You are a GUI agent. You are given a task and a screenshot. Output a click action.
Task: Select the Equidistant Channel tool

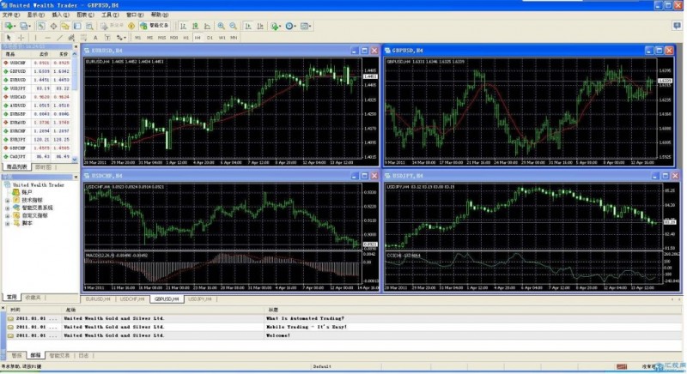[71, 38]
